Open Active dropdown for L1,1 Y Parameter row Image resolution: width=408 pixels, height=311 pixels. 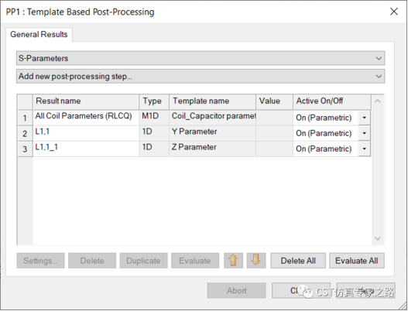click(365, 133)
